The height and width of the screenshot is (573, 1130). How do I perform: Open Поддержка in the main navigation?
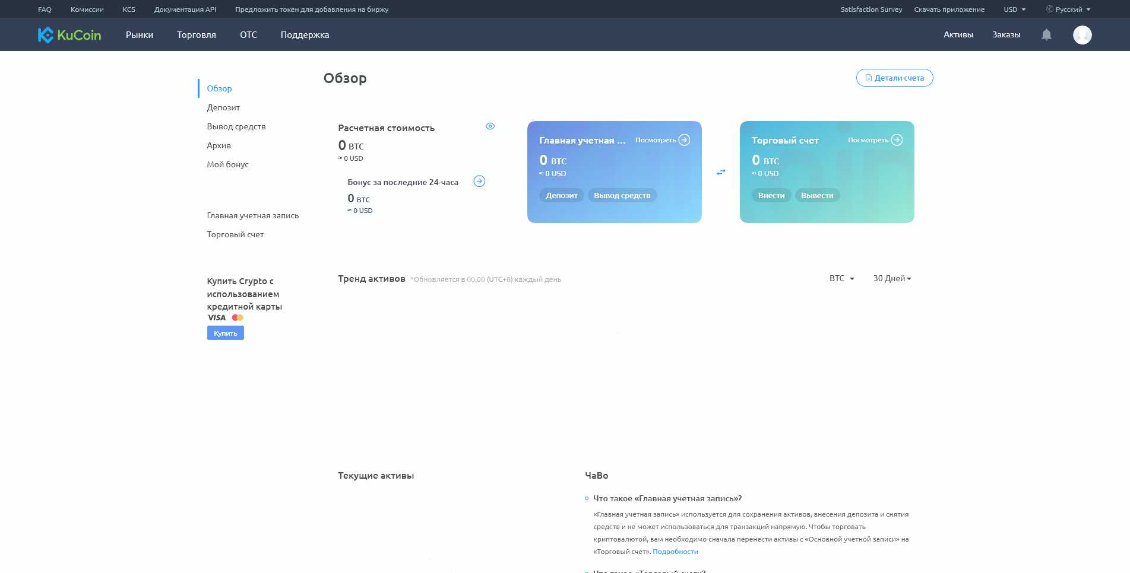(305, 35)
